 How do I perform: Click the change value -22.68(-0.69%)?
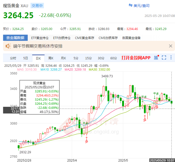click(55, 15)
